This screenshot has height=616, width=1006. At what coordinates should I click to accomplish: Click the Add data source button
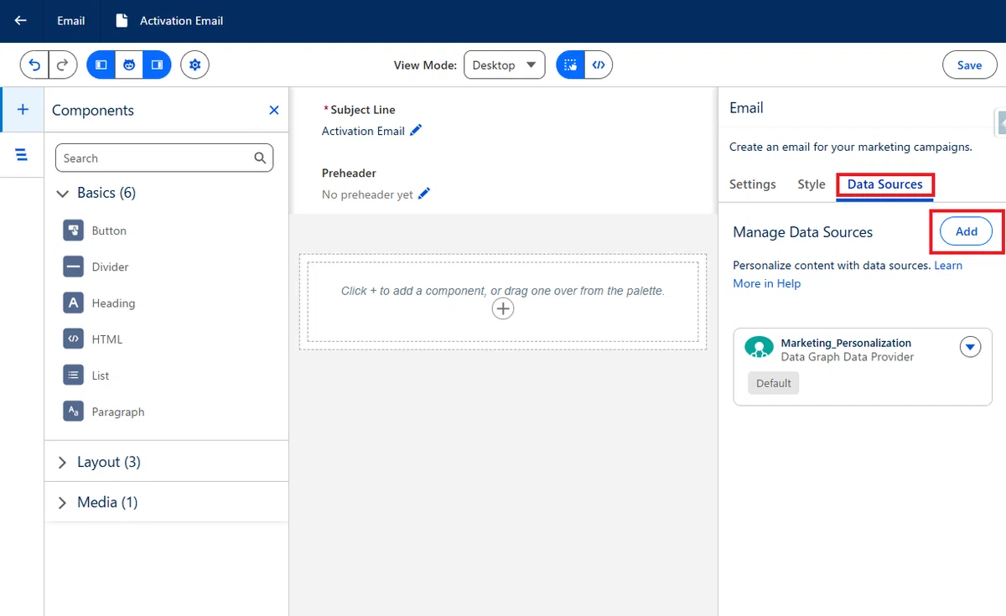pos(967,231)
